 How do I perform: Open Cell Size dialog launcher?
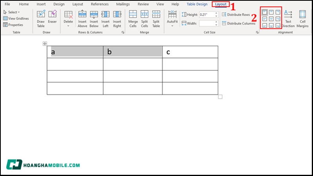257,32
